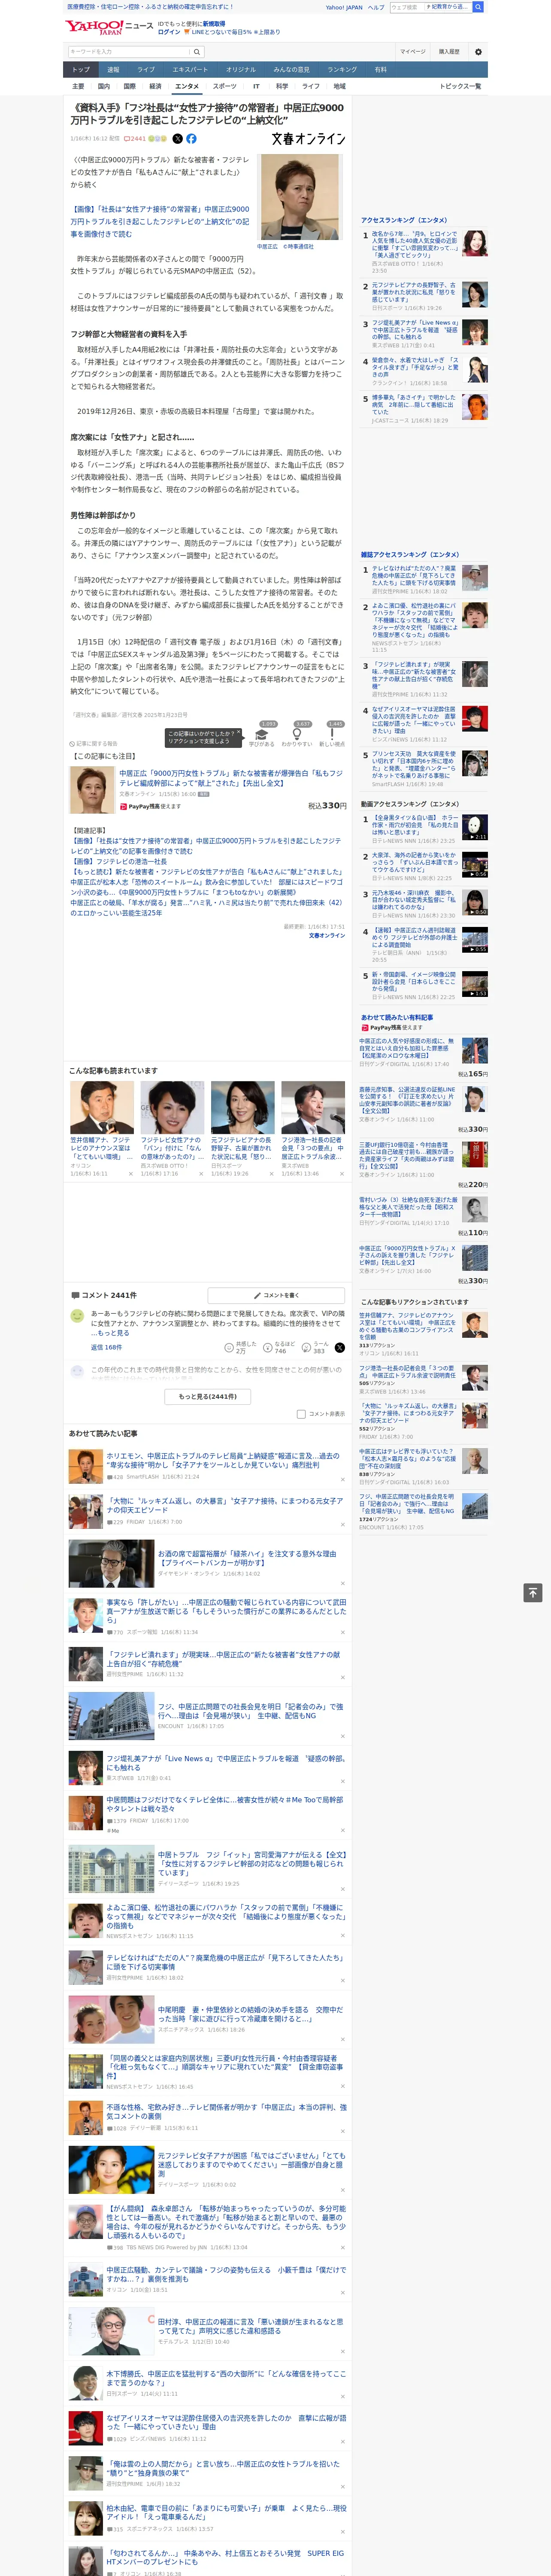Viewport: 551px width, 2576px height.
Task: Select the スポーツ sub-category
Action: (x=225, y=86)
